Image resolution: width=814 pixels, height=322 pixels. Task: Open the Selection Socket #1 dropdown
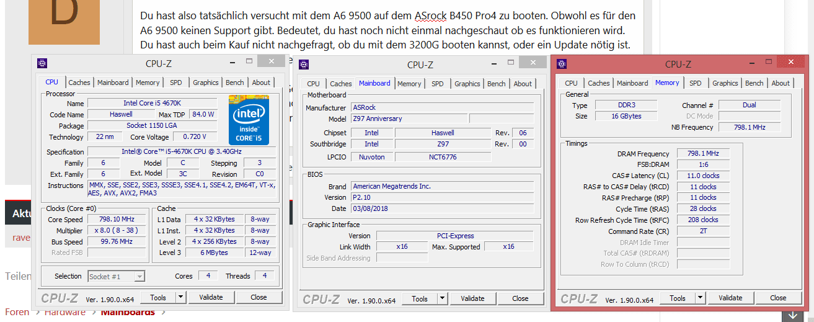coord(117,276)
